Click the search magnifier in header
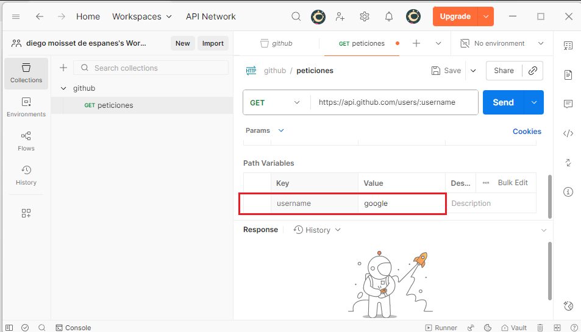This screenshot has height=332, width=581. pyautogui.click(x=296, y=16)
